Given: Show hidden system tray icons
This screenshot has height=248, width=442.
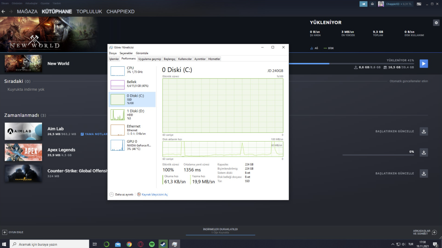Looking at the screenshot, I should [x=393, y=244].
